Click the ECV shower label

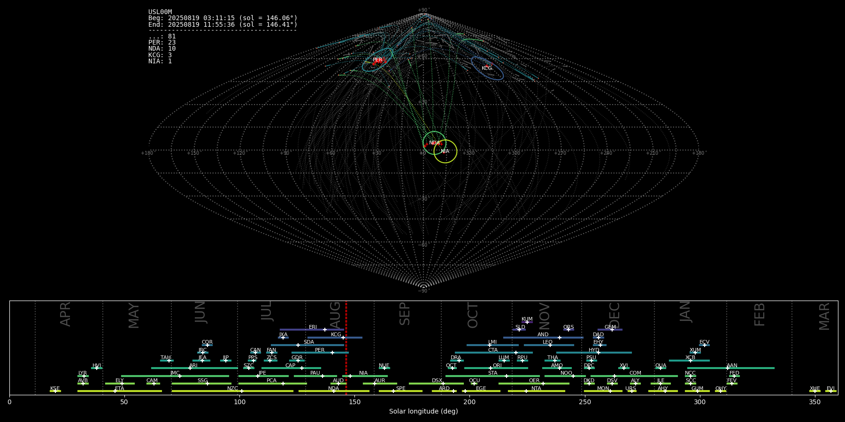tap(704, 342)
